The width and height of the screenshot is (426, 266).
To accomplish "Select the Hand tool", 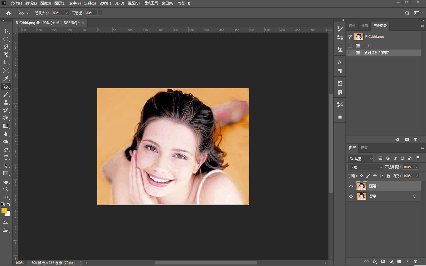I will [x=6, y=181].
